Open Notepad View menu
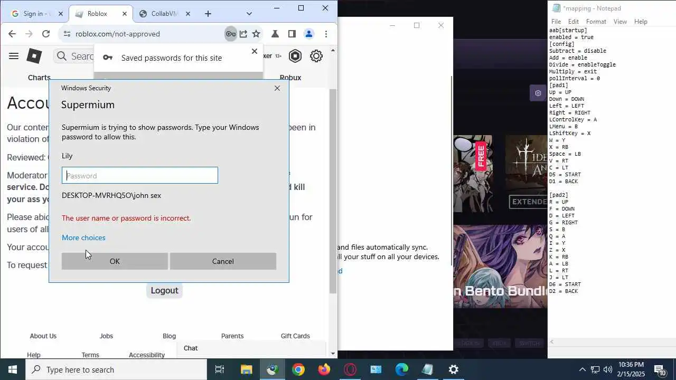The width and height of the screenshot is (676, 380). point(620,22)
